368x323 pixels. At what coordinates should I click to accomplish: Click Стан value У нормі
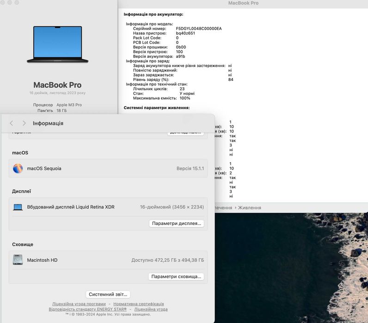tap(187, 93)
